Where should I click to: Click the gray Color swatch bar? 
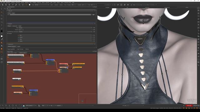[x=51, y=15]
